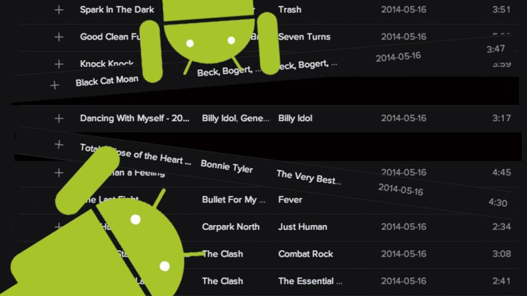Image resolution: width=527 pixels, height=296 pixels.
Task: Open The Essential ... album by The Clash
Action: tap(310, 281)
